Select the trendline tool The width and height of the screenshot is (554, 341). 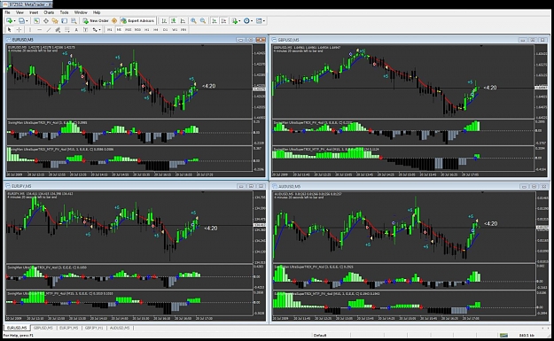click(49, 30)
